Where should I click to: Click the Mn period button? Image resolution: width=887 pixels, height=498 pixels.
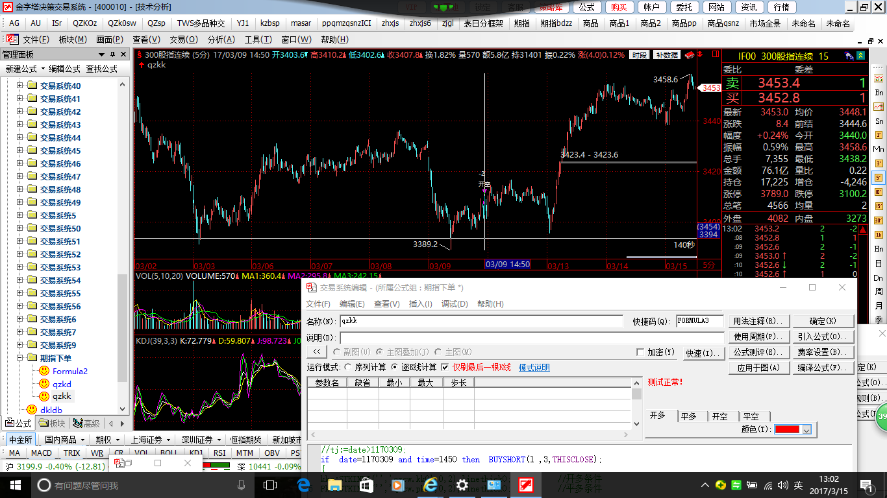pos(879,148)
